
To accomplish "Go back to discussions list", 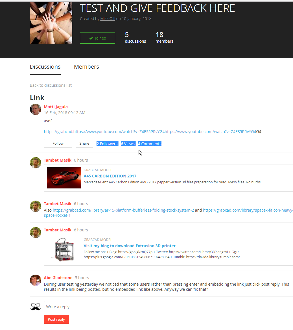I will point(51,85).
